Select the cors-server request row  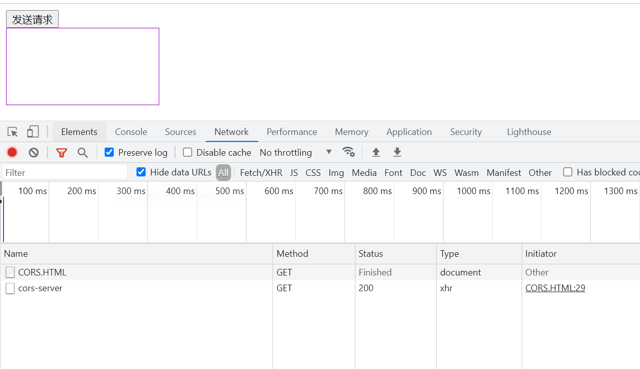(40, 288)
